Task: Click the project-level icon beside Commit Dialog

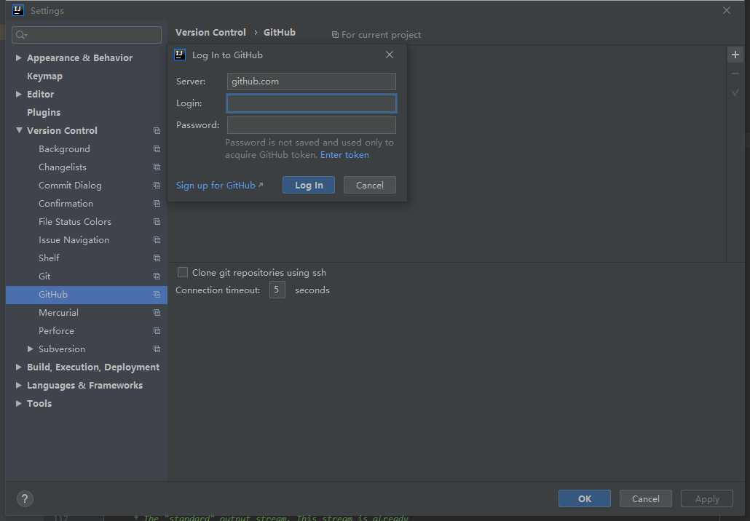Action: 157,185
